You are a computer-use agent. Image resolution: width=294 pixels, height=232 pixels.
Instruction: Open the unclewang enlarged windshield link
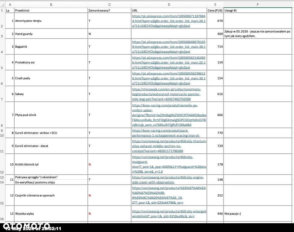pos(169,214)
